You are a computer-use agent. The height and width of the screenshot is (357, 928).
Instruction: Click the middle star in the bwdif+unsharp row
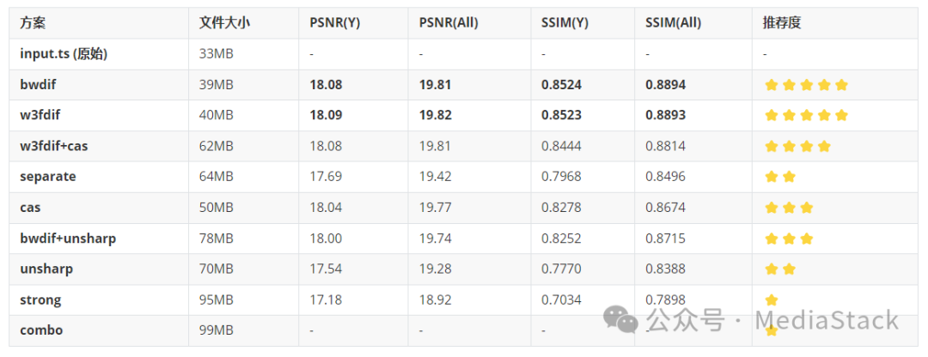coord(789,239)
